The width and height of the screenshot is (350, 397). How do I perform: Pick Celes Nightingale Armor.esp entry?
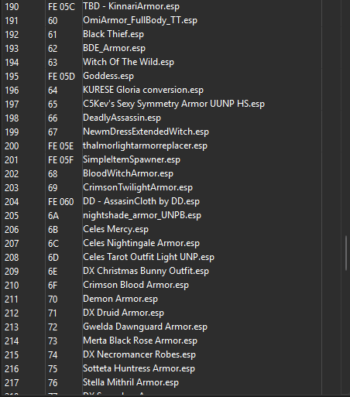(x=141, y=243)
